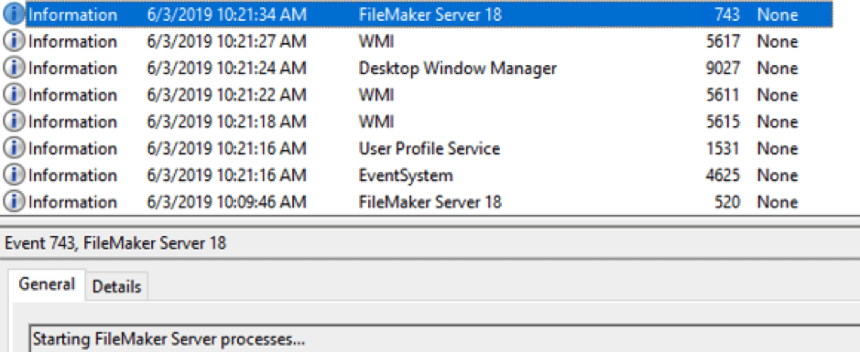The image size is (860, 352).
Task: Click event ID 5615
Action: 724,122
